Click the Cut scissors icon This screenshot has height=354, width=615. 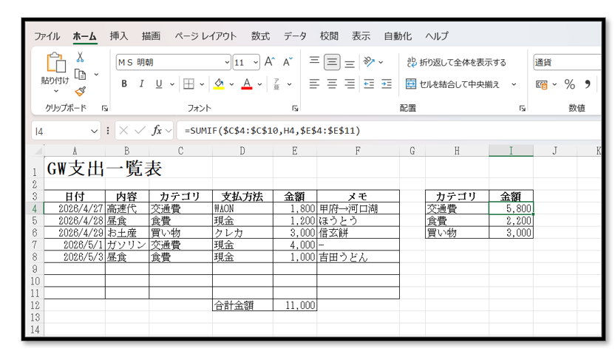coord(80,57)
